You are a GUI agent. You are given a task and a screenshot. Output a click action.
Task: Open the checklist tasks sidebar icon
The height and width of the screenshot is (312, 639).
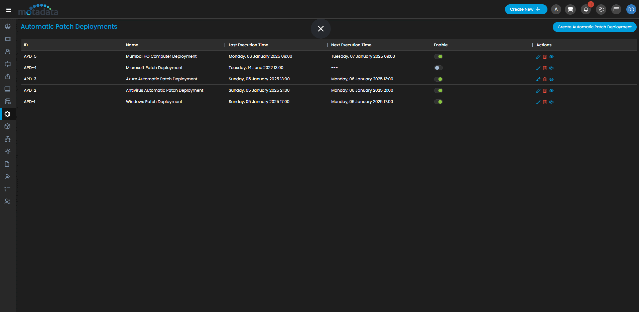click(x=8, y=189)
